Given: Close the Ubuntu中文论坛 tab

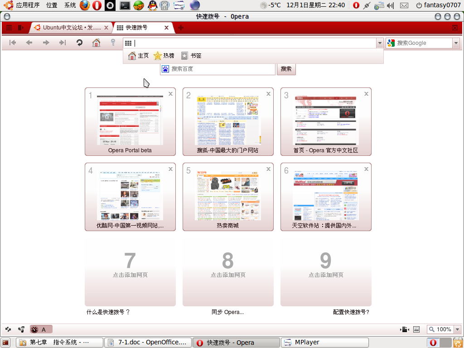Looking at the screenshot, I should coord(106,28).
